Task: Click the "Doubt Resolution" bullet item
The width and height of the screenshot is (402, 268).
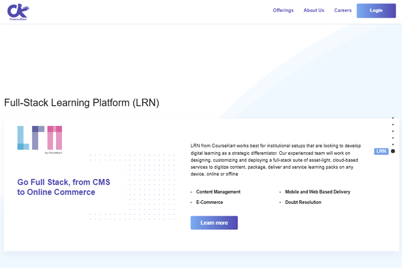Action: tap(303, 202)
